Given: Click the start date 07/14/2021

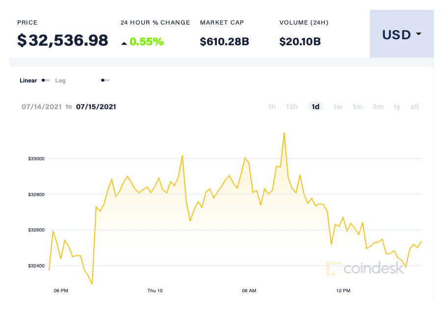Looking at the screenshot, I should pos(42,107).
